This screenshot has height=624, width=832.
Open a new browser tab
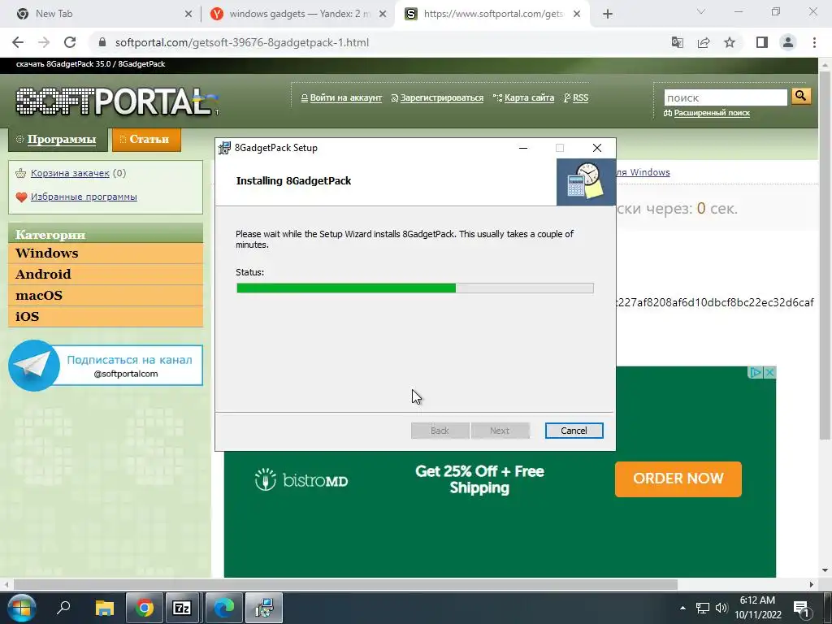[608, 14]
